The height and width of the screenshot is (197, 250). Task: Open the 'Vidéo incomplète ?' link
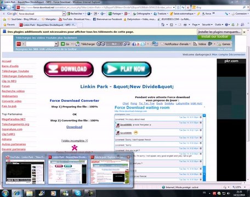coord(75,141)
